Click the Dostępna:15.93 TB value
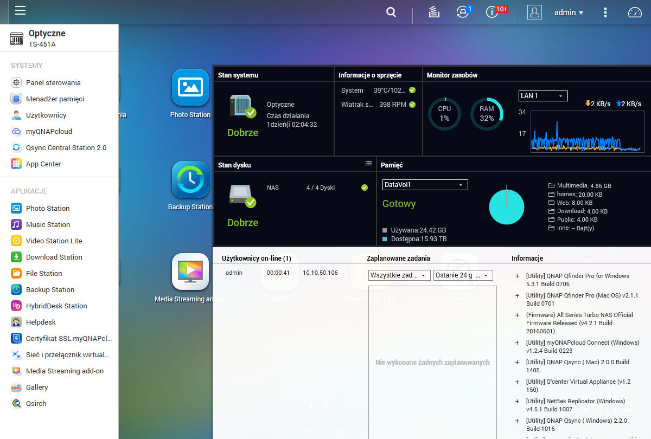This screenshot has height=439, width=651. 419,239
